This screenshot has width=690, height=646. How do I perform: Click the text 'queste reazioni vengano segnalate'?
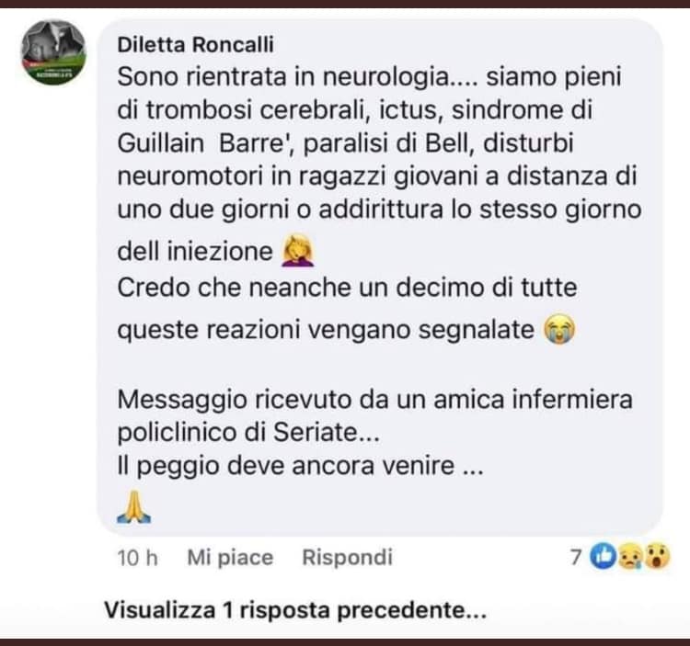326,330
